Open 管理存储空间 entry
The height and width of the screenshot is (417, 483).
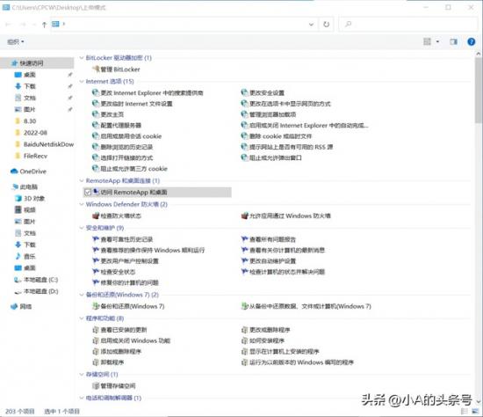tap(113, 385)
